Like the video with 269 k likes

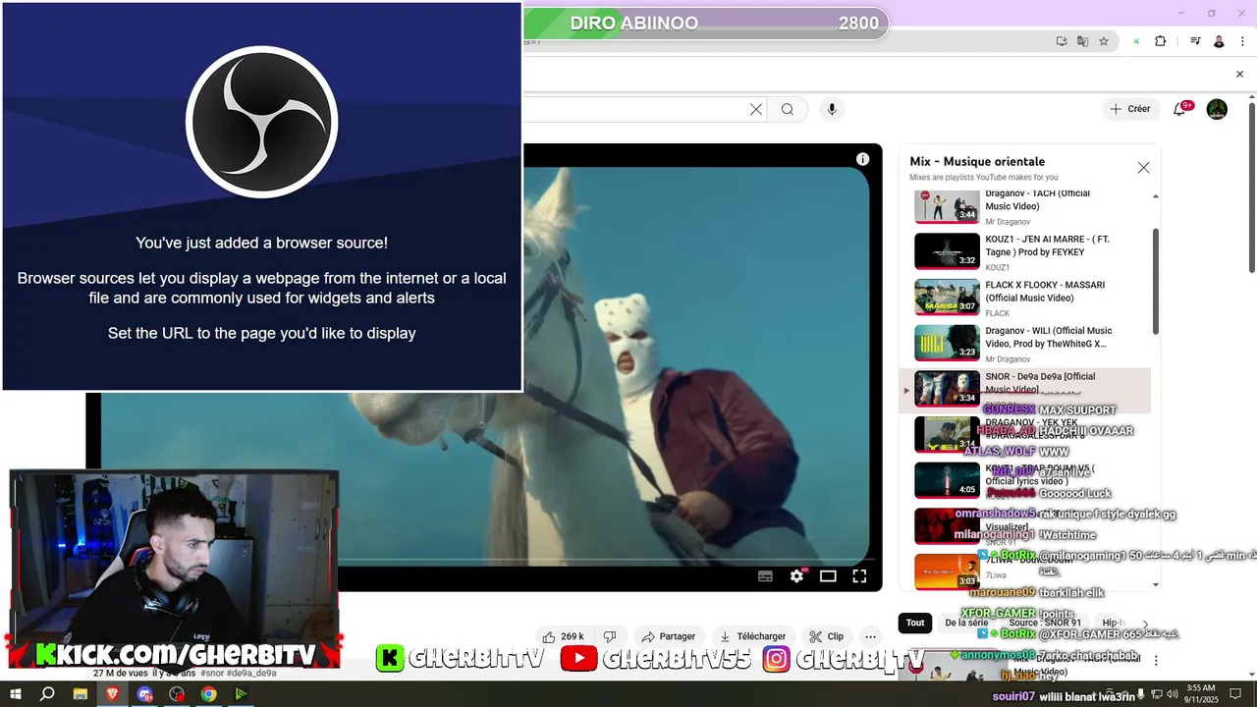[x=563, y=636]
